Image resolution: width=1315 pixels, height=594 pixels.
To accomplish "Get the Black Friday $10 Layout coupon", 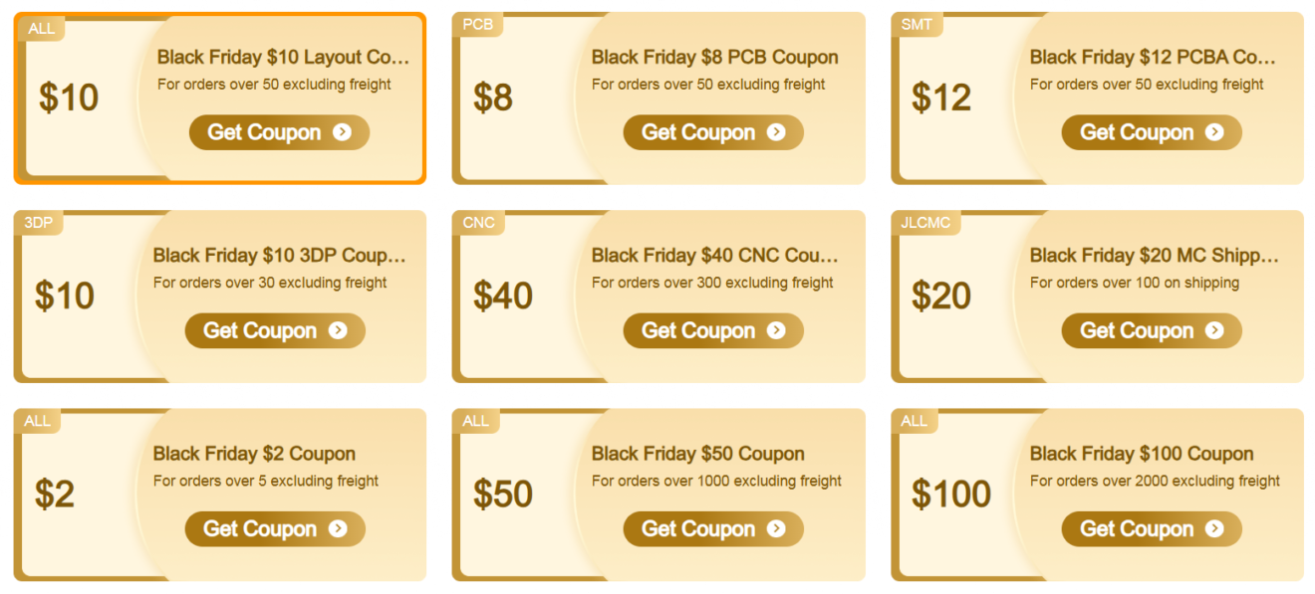I will pyautogui.click(x=279, y=132).
